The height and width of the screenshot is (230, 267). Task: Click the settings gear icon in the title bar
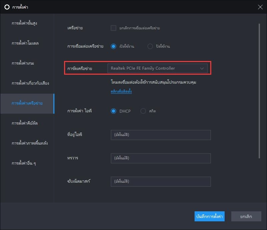(7, 7)
